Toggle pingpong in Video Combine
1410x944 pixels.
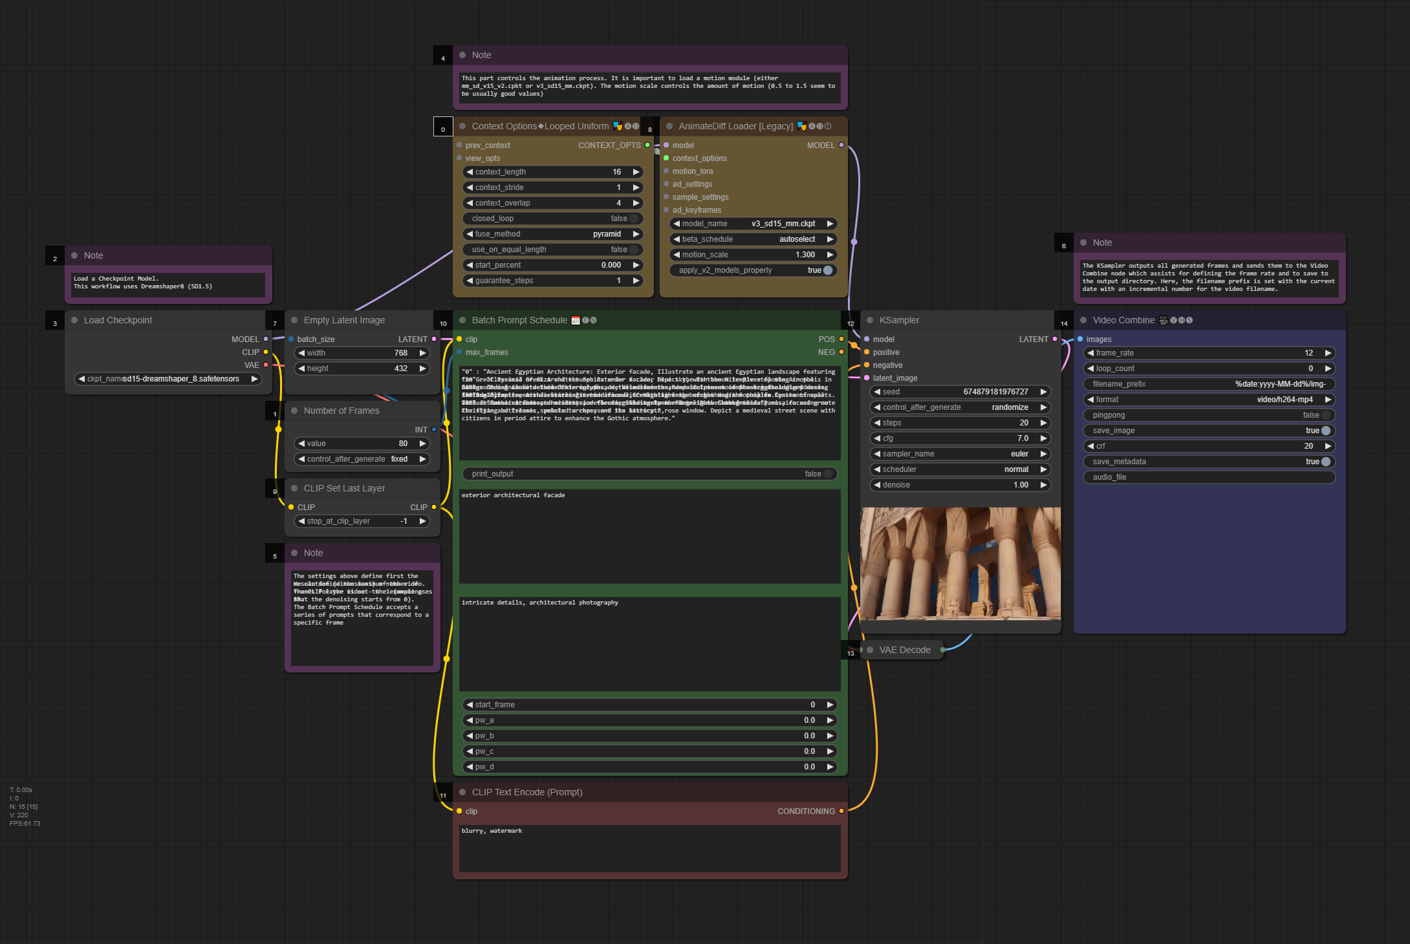pyautogui.click(x=1209, y=415)
